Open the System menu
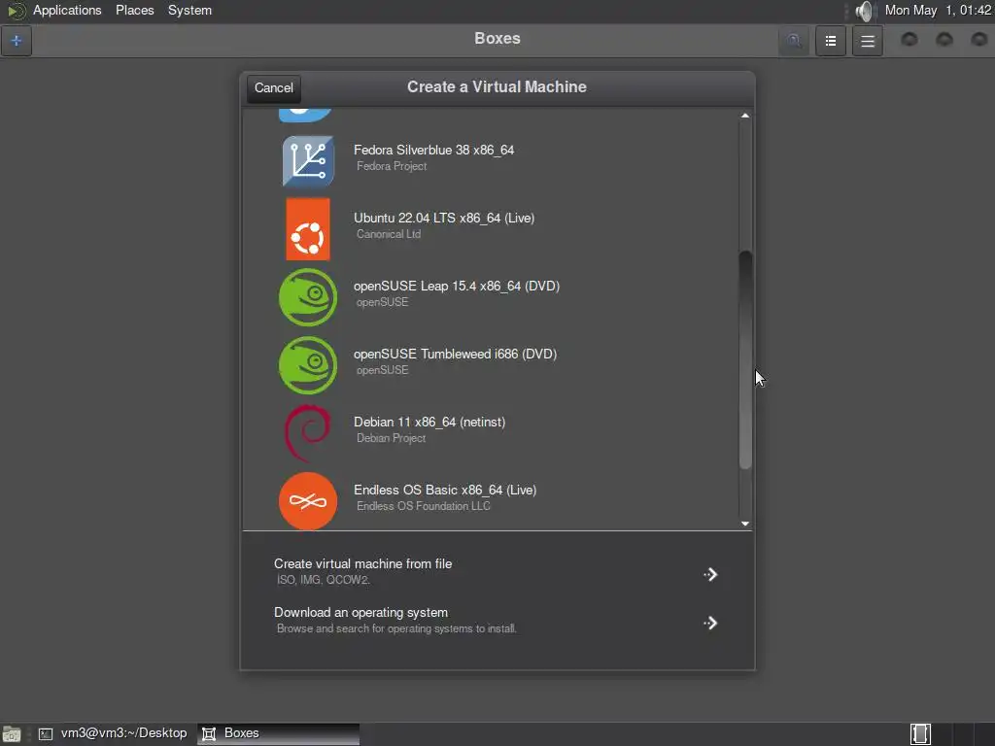The image size is (995, 746). (x=189, y=10)
